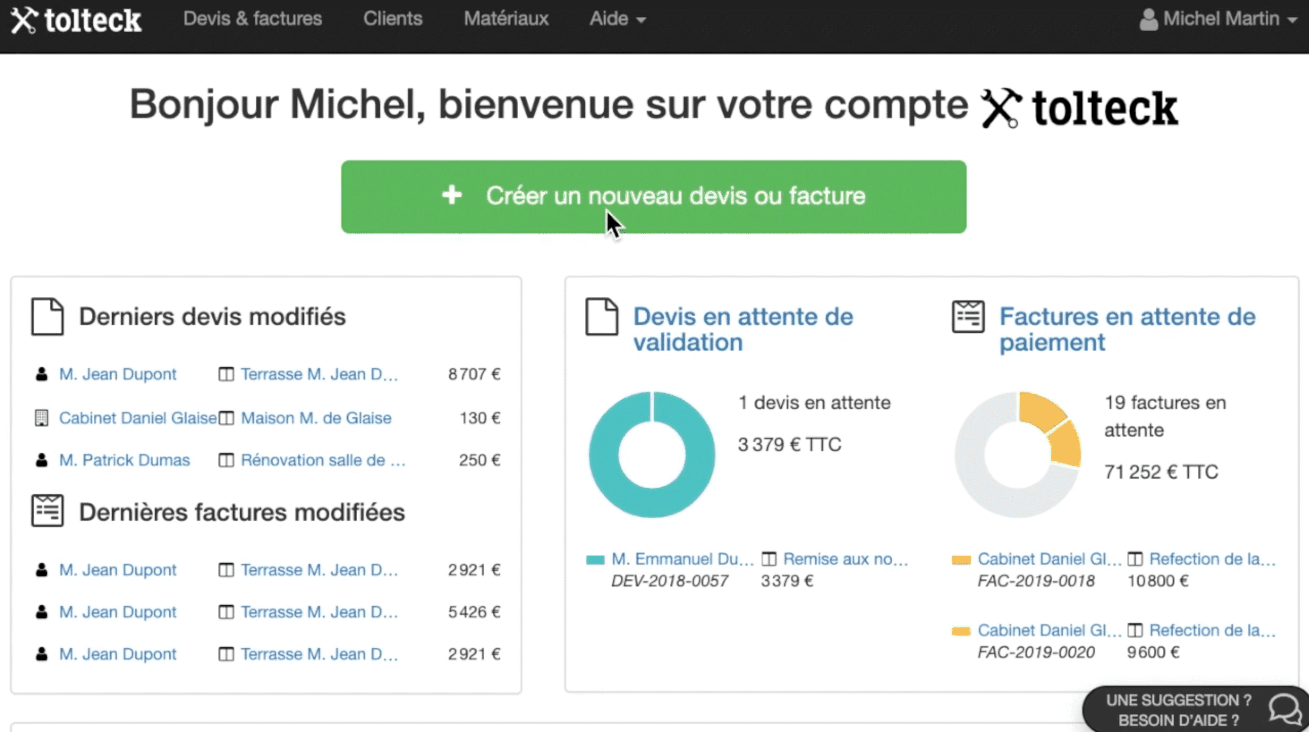Open the Clients page
The image size is (1309, 732).
point(393,19)
